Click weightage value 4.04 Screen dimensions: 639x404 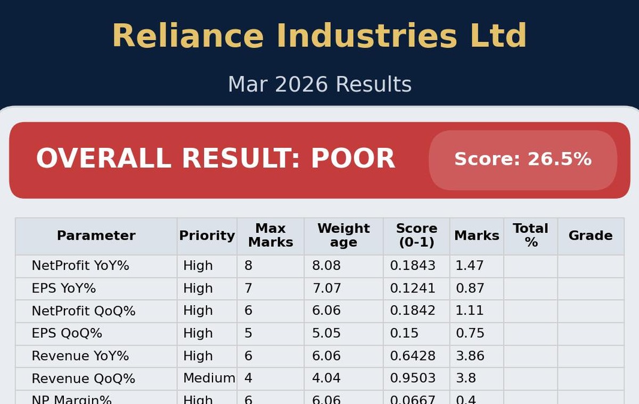pos(326,378)
